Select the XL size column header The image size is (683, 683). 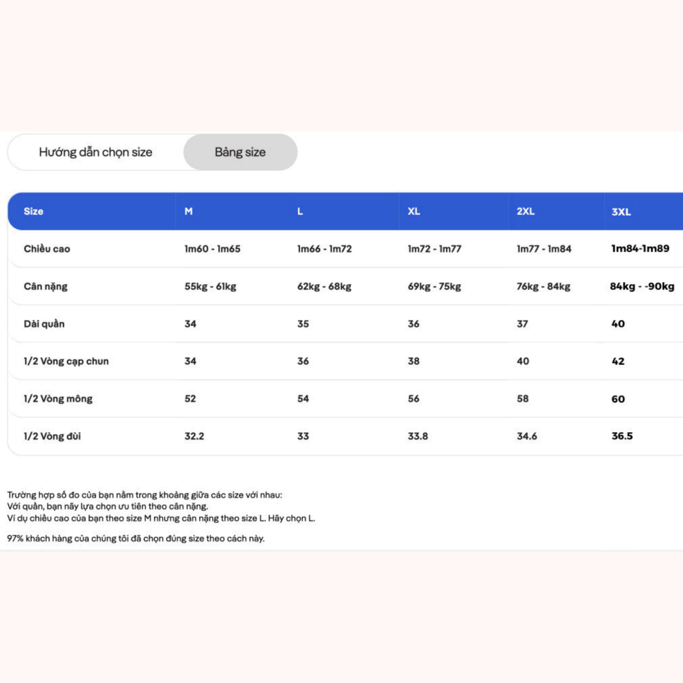[x=414, y=211]
